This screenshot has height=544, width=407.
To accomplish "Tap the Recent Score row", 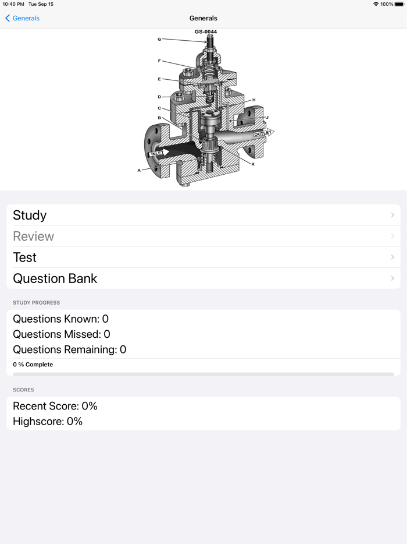I will click(x=55, y=406).
